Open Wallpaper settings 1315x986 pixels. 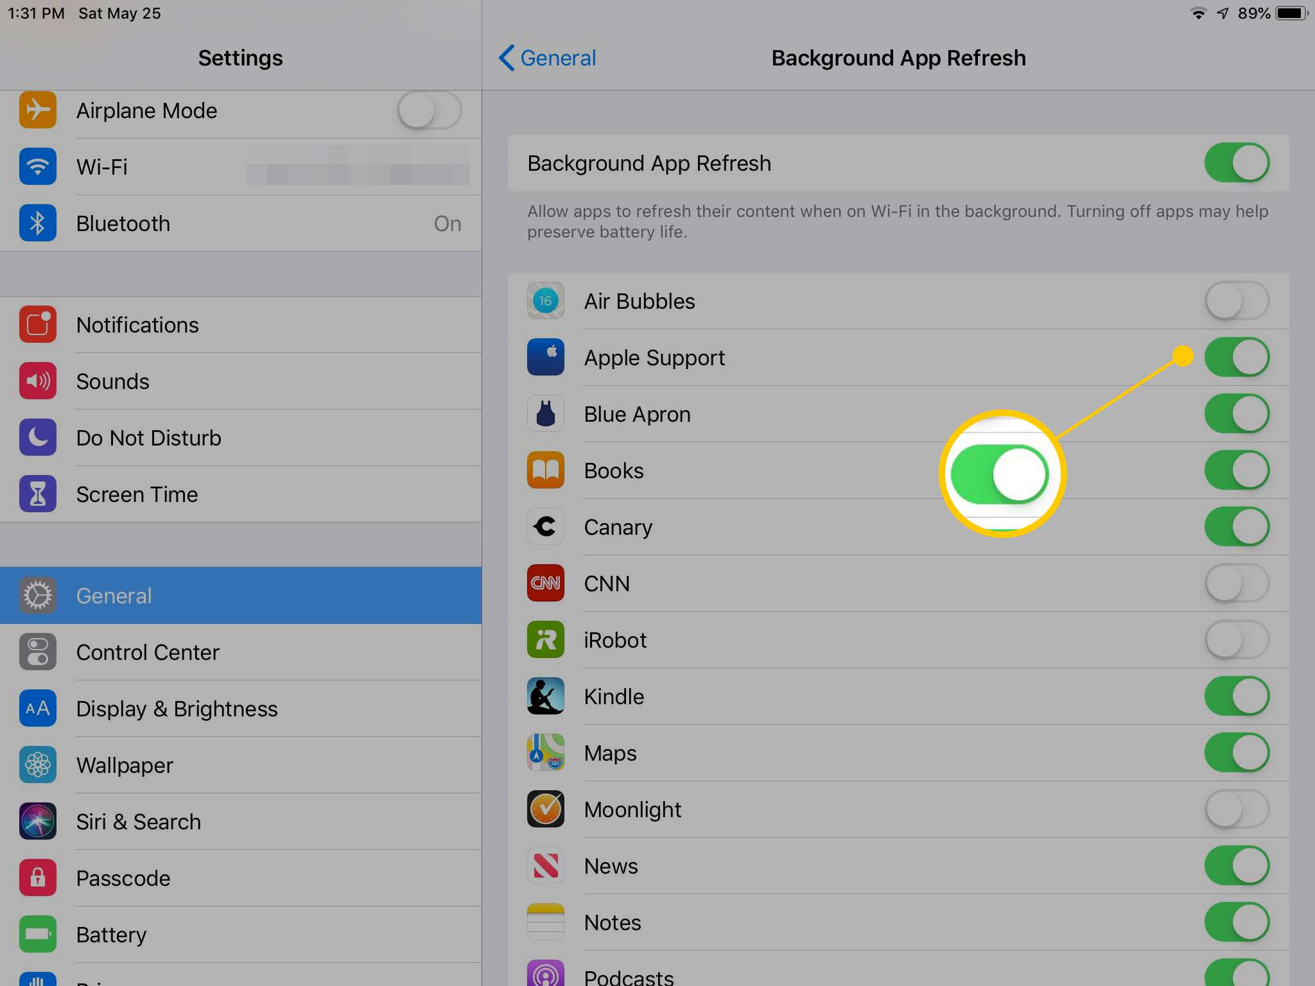[241, 765]
